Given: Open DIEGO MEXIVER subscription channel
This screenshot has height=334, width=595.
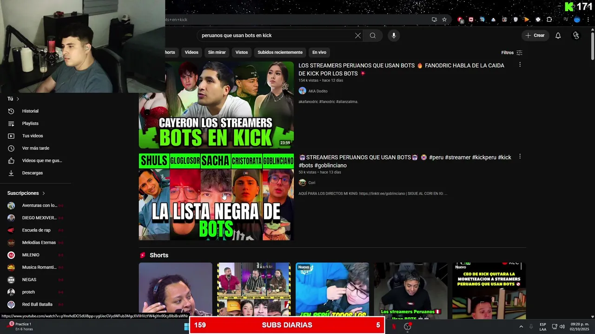Looking at the screenshot, I should pos(35,218).
